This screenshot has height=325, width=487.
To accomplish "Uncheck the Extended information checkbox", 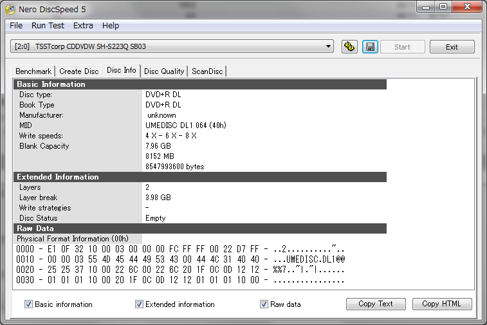I will [x=139, y=304].
